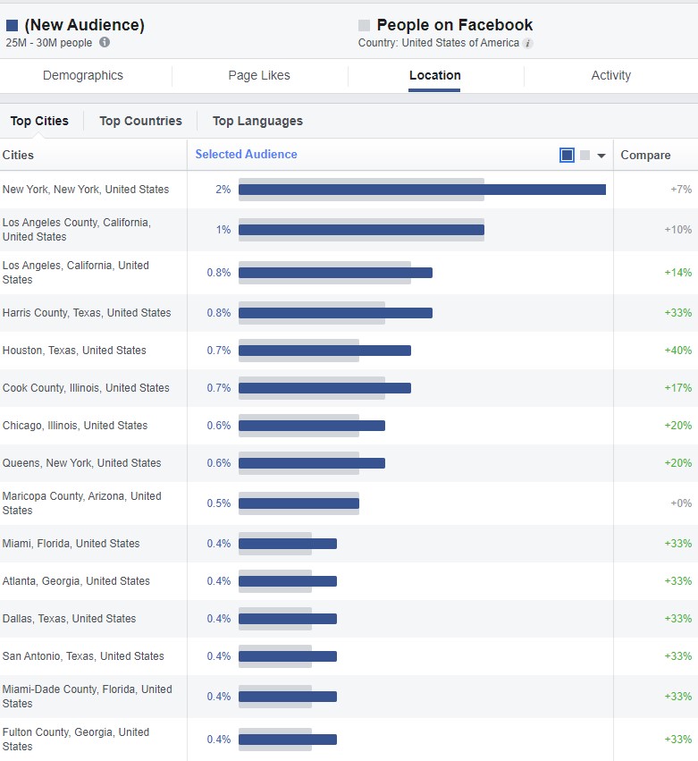Toggle the blue selected audience legend box
The height and width of the screenshot is (761, 698).
point(567,156)
